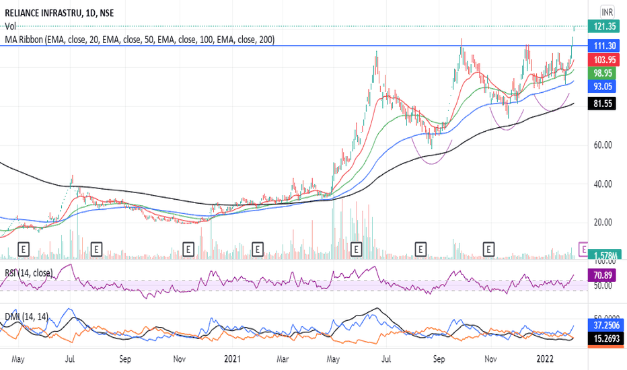Viewport: 627px width, 370px height.
Task: Click the earnings E marker just after May 2020
Action: (x=24, y=250)
